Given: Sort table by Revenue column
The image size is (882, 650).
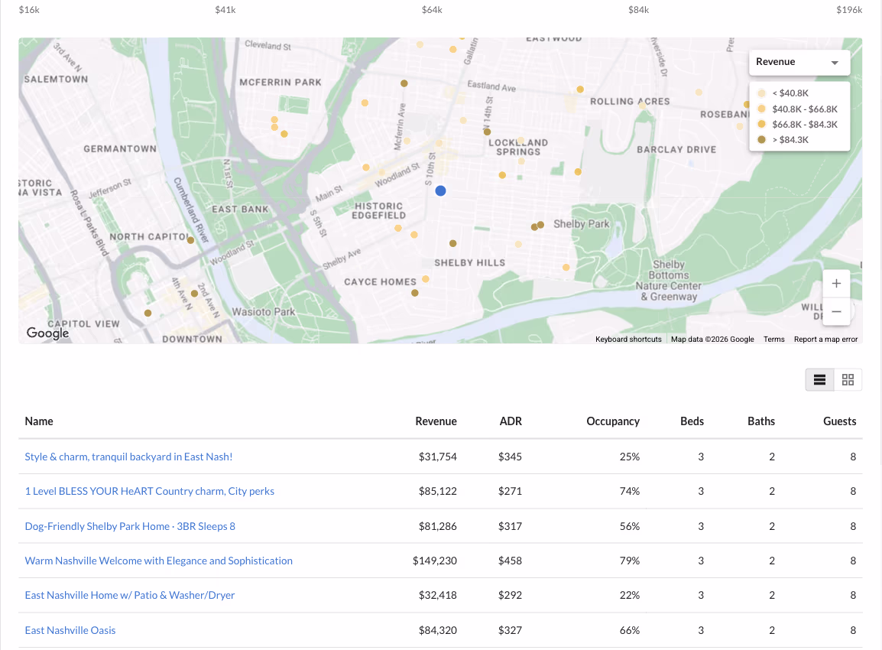Looking at the screenshot, I should [436, 421].
